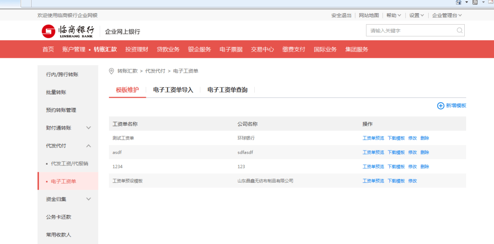The width and height of the screenshot is (494, 244).
Task: Click 工资单预览 for 测试工资单
Action: tap(373, 138)
